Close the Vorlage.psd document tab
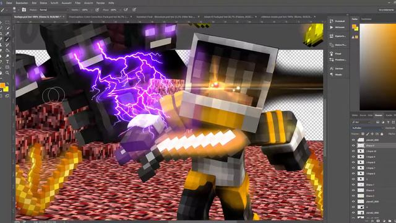396x223 pixels. coord(64,17)
